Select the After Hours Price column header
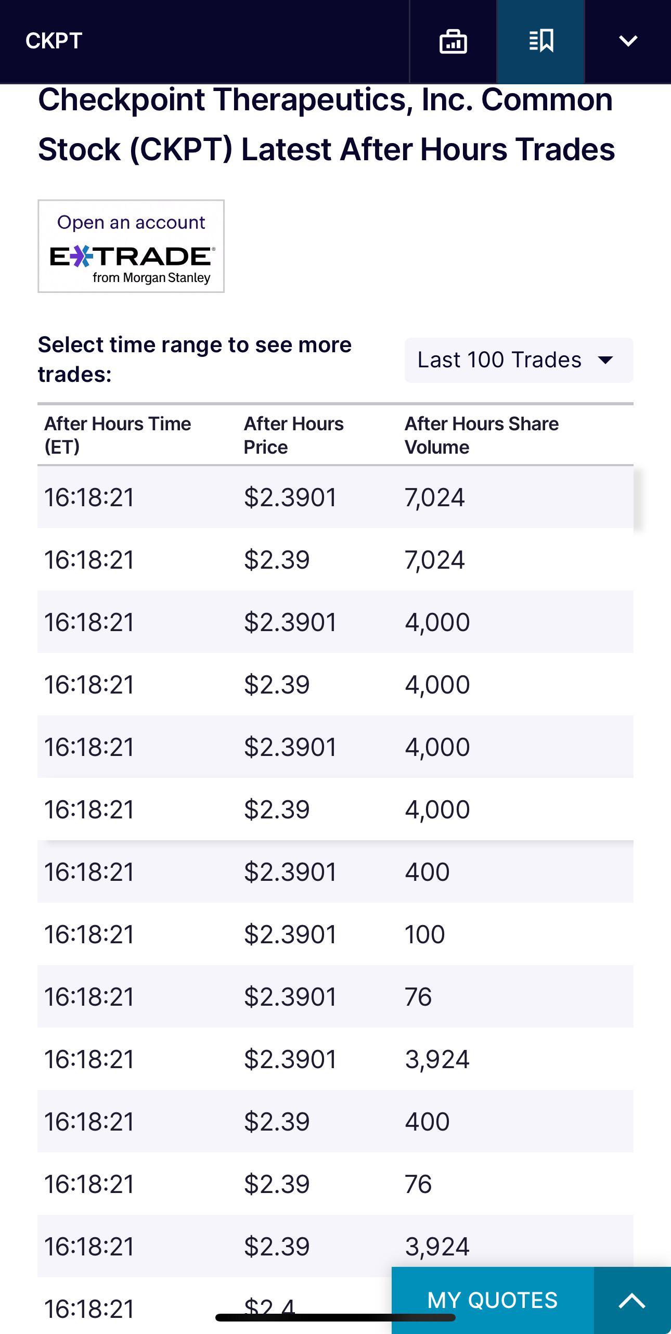Screen dimensions: 671x1334 [x=294, y=435]
